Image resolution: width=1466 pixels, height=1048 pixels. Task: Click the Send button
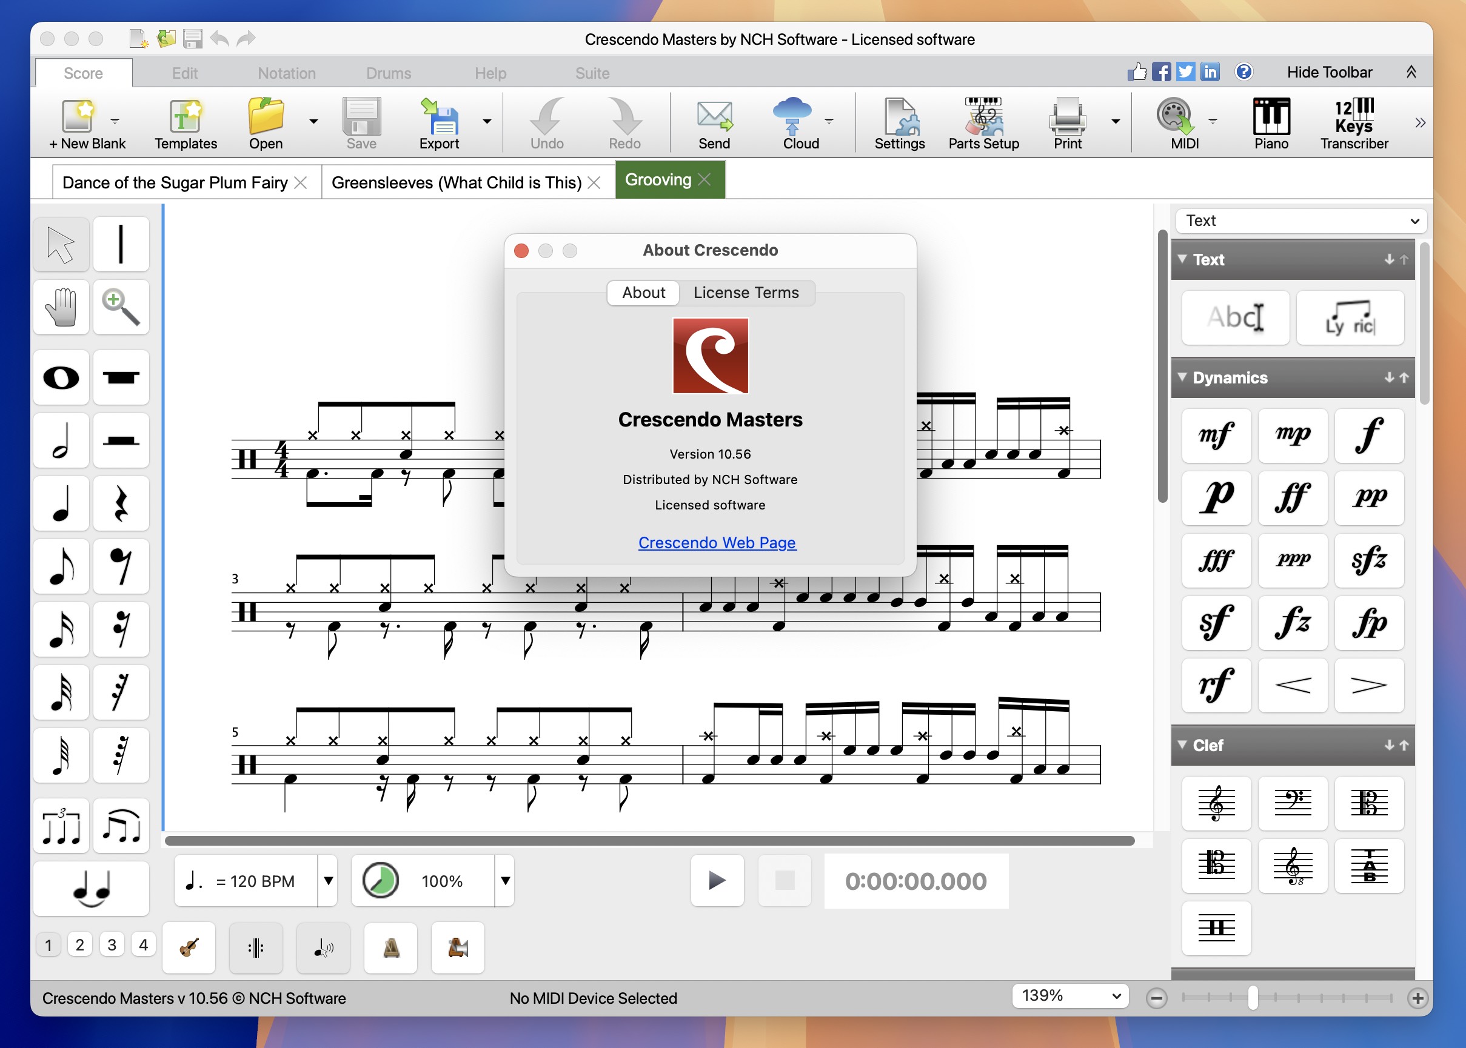(714, 125)
